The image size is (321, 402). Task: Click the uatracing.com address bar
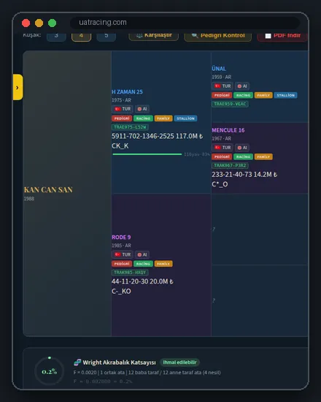click(x=185, y=23)
